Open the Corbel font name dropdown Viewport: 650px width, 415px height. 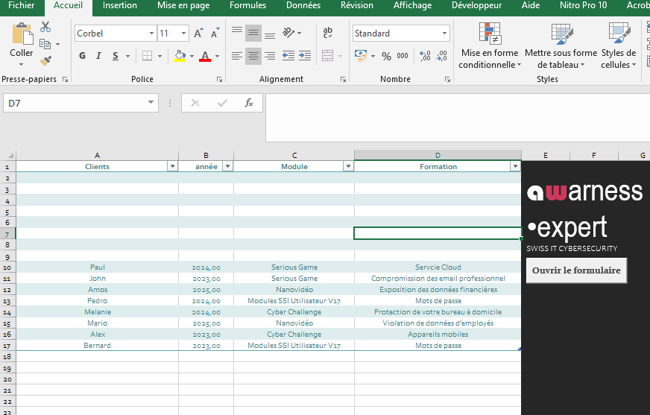coord(151,34)
